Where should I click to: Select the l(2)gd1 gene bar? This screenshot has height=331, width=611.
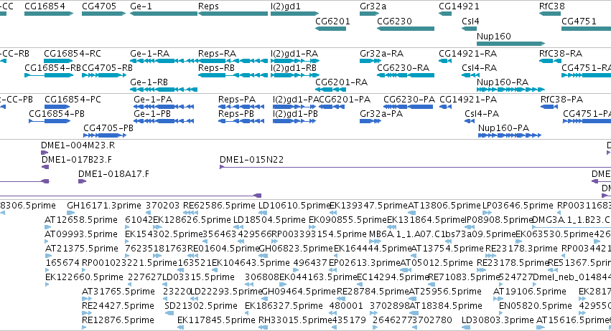[294, 14]
